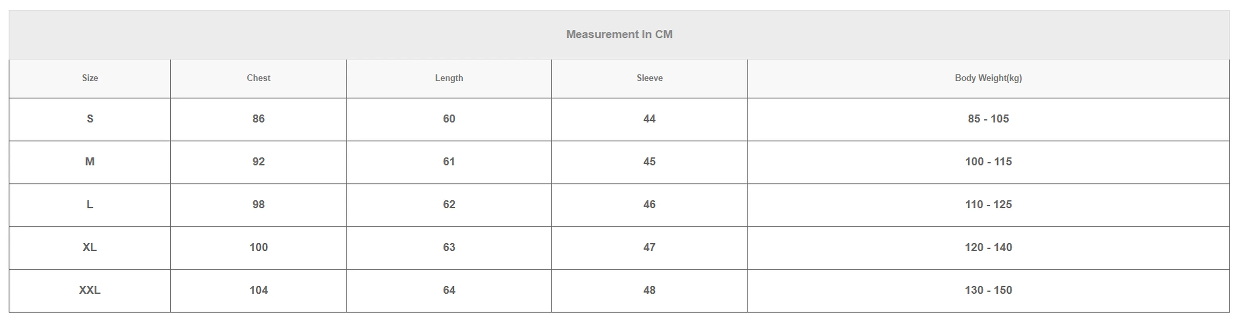
Task: Click the M size cell
Action: click(x=90, y=162)
